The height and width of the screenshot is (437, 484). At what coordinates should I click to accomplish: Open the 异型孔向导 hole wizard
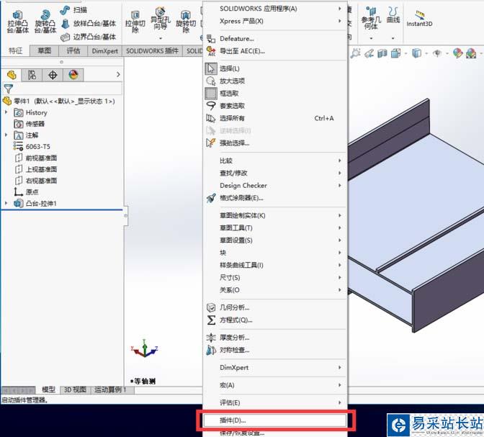coord(160,19)
